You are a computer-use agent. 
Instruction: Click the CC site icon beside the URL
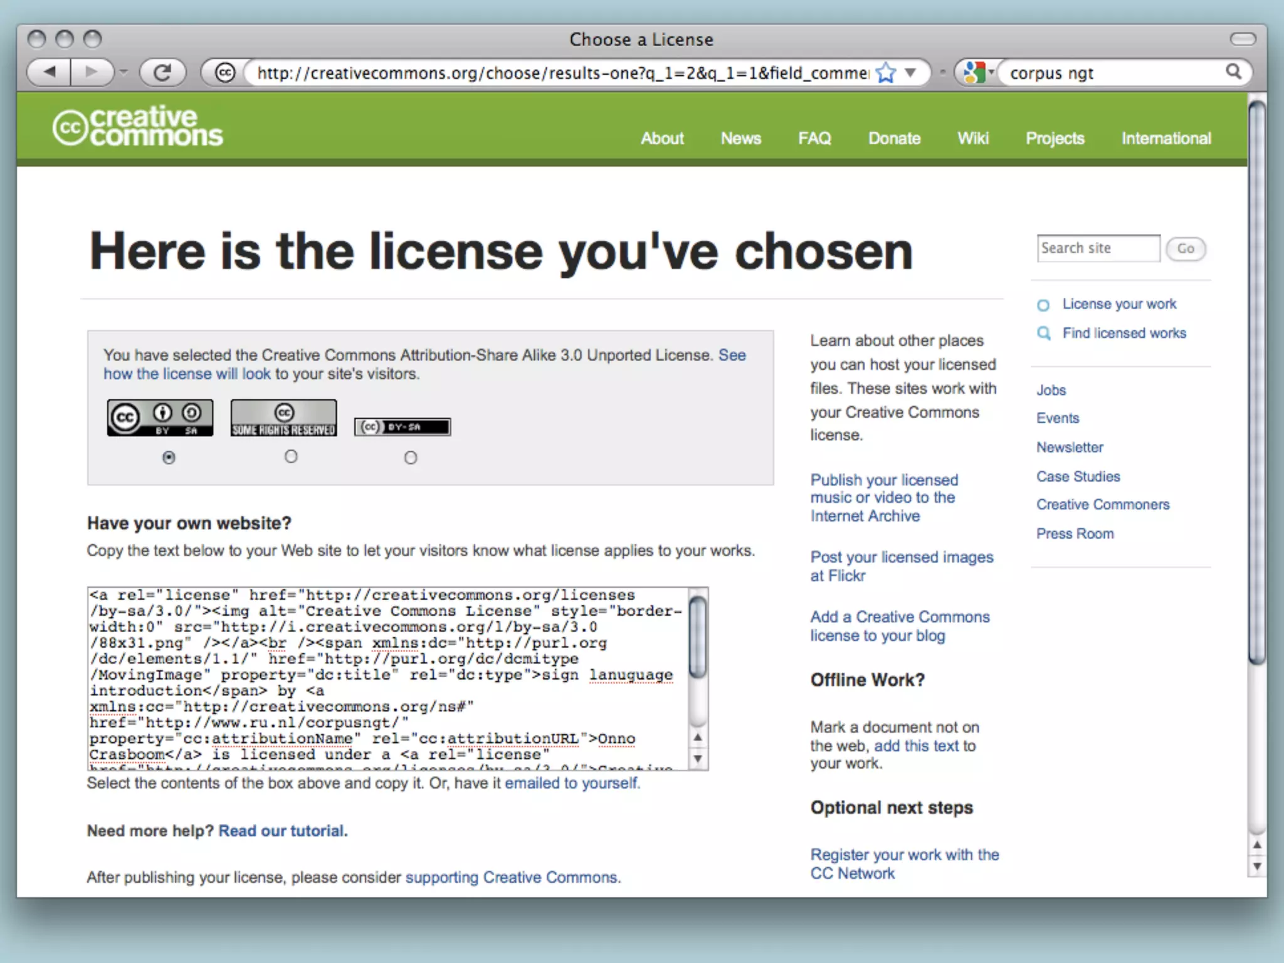pos(224,73)
